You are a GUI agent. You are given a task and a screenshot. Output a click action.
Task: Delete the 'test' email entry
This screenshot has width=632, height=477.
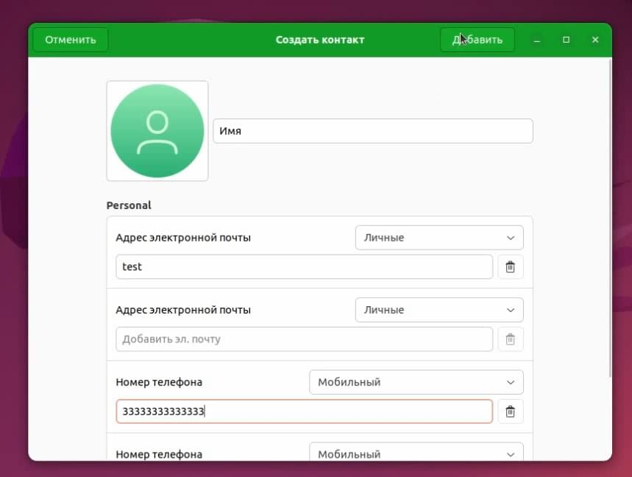511,267
